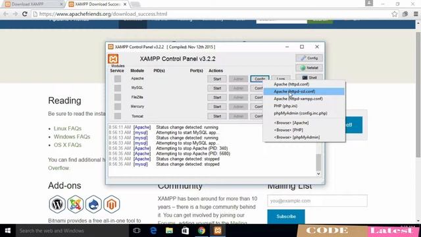Click the browser extension icon beside star
The height and width of the screenshot is (237, 421).
[405, 14]
